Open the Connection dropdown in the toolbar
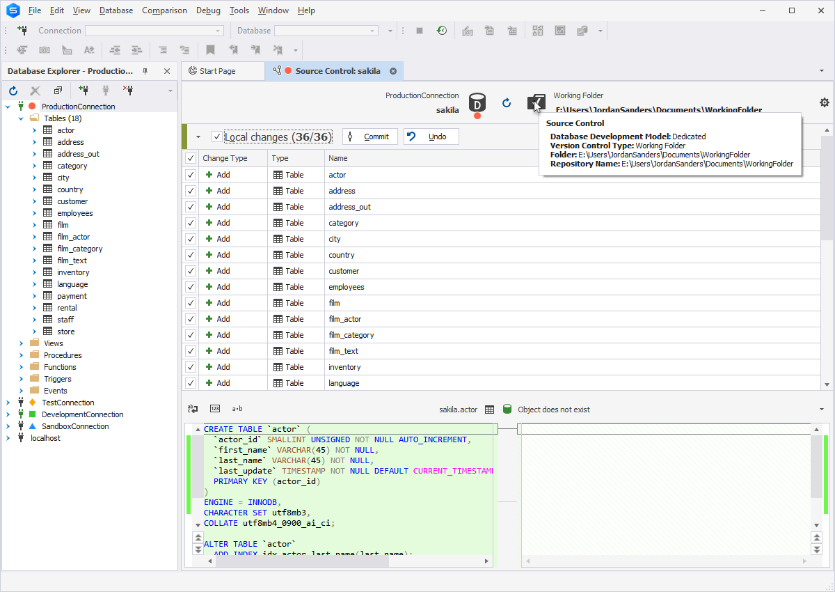Image resolution: width=835 pixels, height=592 pixels. 218,31
